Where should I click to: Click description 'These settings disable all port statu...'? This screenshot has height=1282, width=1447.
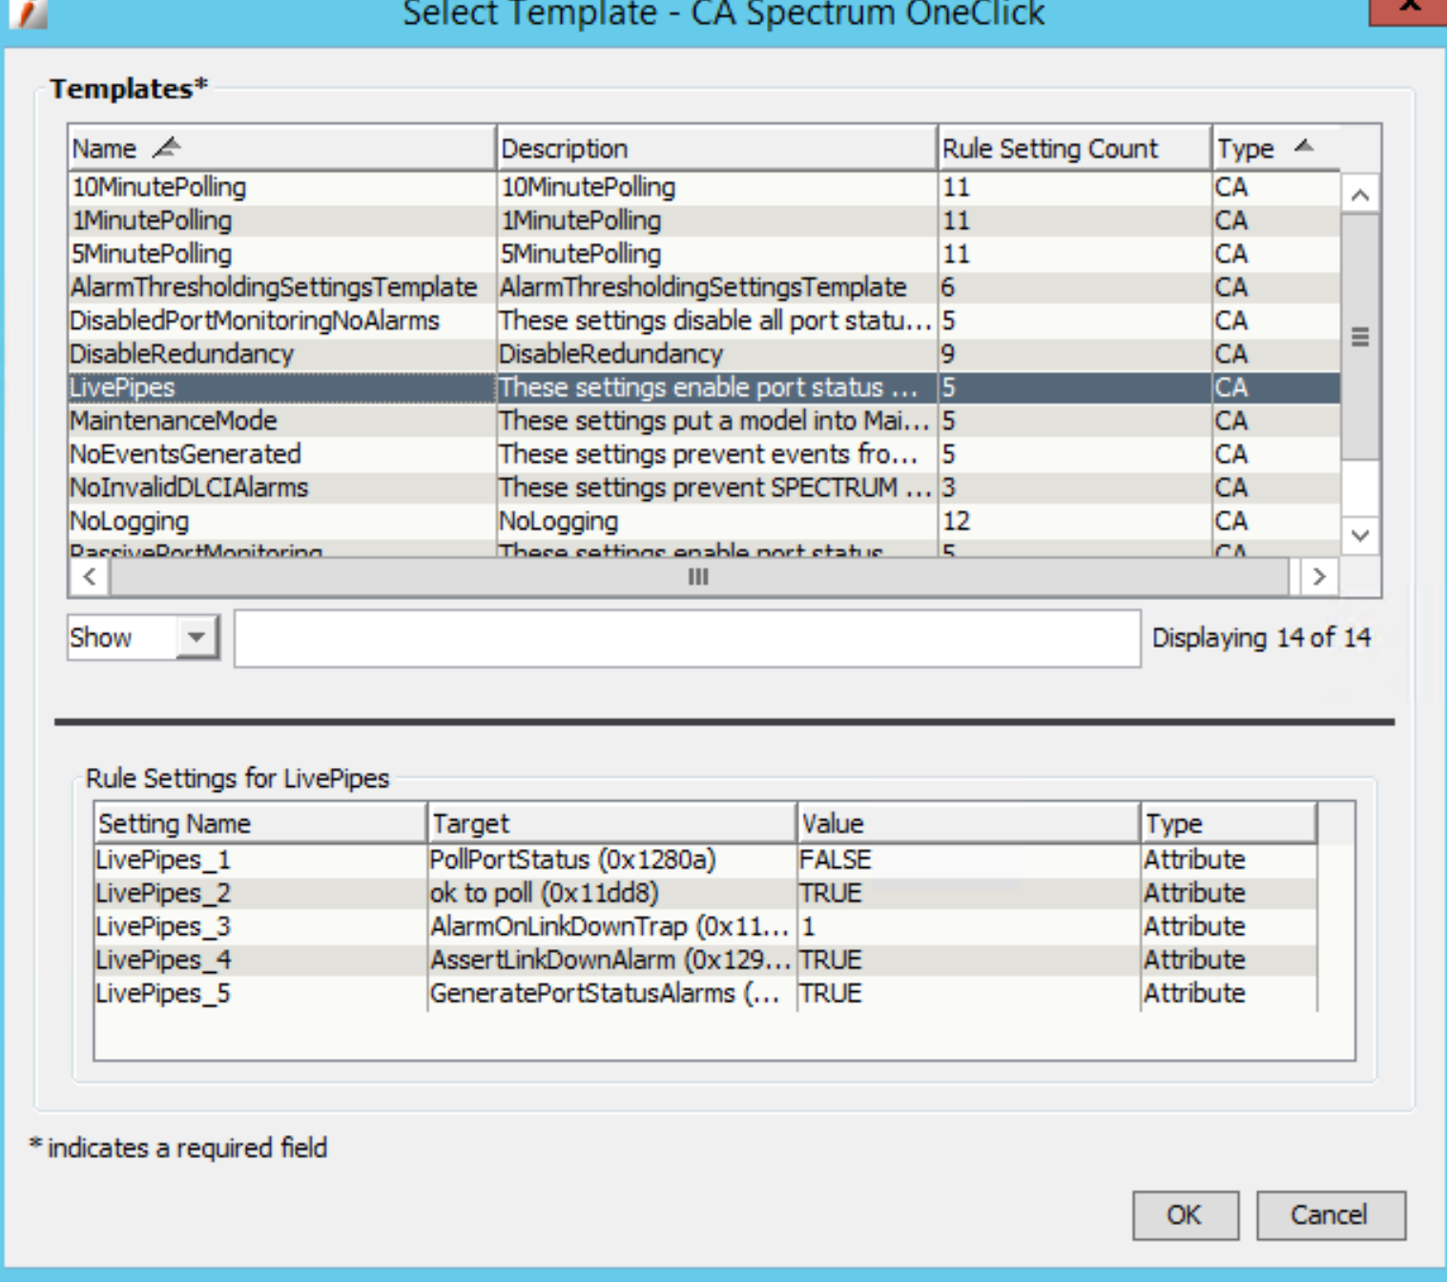point(715,320)
